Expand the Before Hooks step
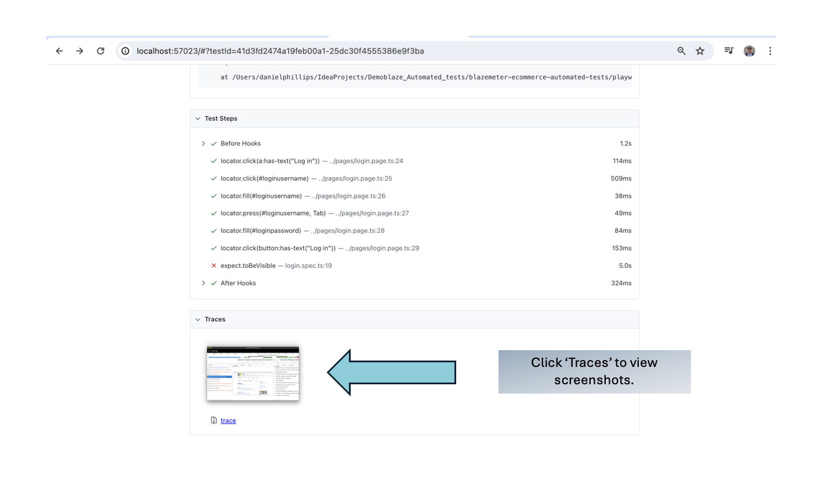 pyautogui.click(x=203, y=144)
